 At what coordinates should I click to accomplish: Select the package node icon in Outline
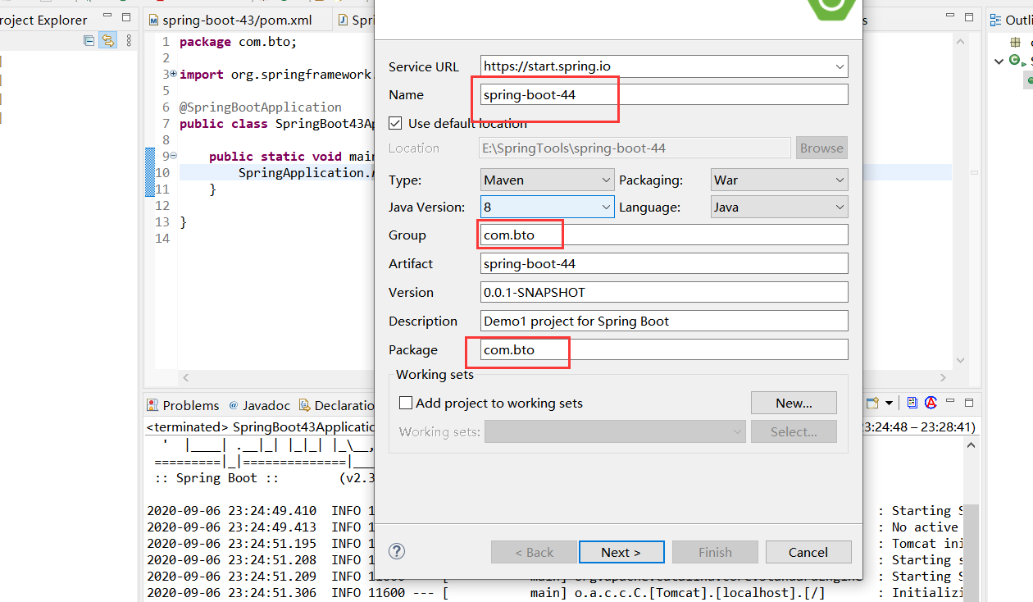[1016, 42]
